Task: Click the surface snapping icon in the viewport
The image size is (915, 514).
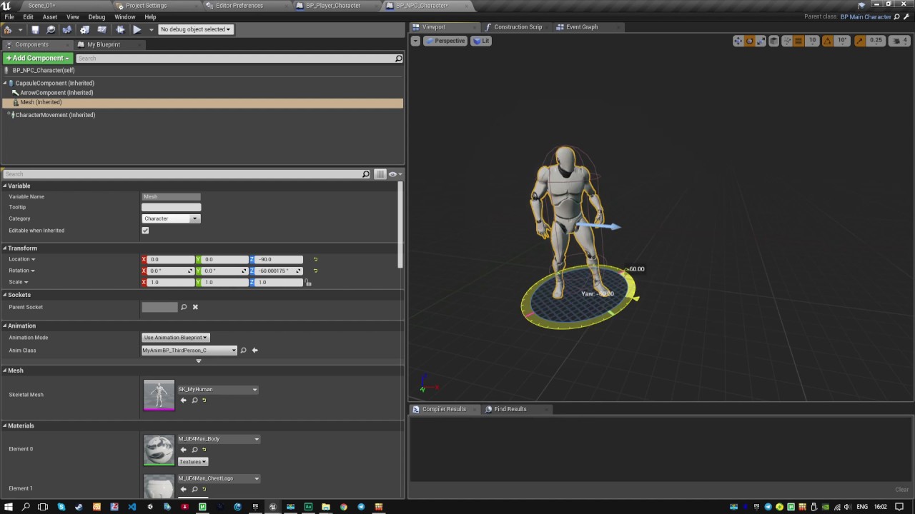Action: [786, 41]
